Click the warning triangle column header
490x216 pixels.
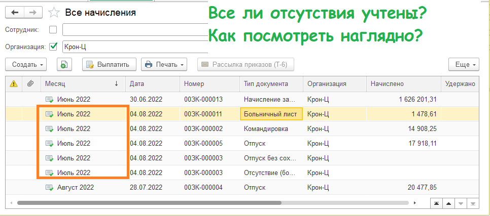coord(14,83)
